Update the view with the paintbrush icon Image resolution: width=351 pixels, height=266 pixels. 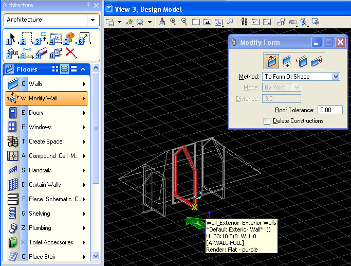click(162, 22)
